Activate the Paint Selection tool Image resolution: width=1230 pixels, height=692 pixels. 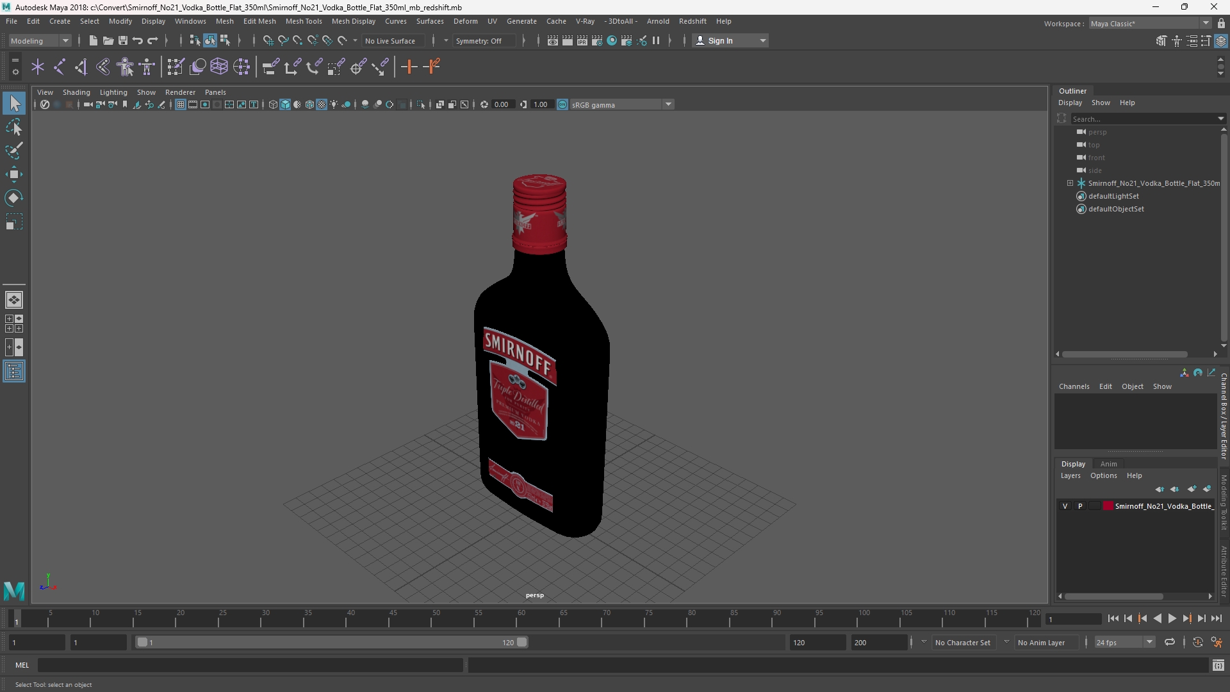coord(14,151)
